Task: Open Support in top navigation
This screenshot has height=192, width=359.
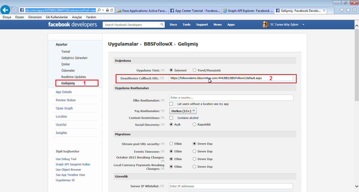Action: click(202, 25)
